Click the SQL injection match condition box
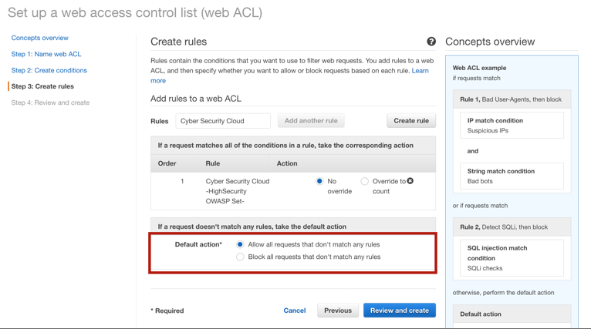This screenshot has height=329, width=591. pyautogui.click(x=512, y=258)
